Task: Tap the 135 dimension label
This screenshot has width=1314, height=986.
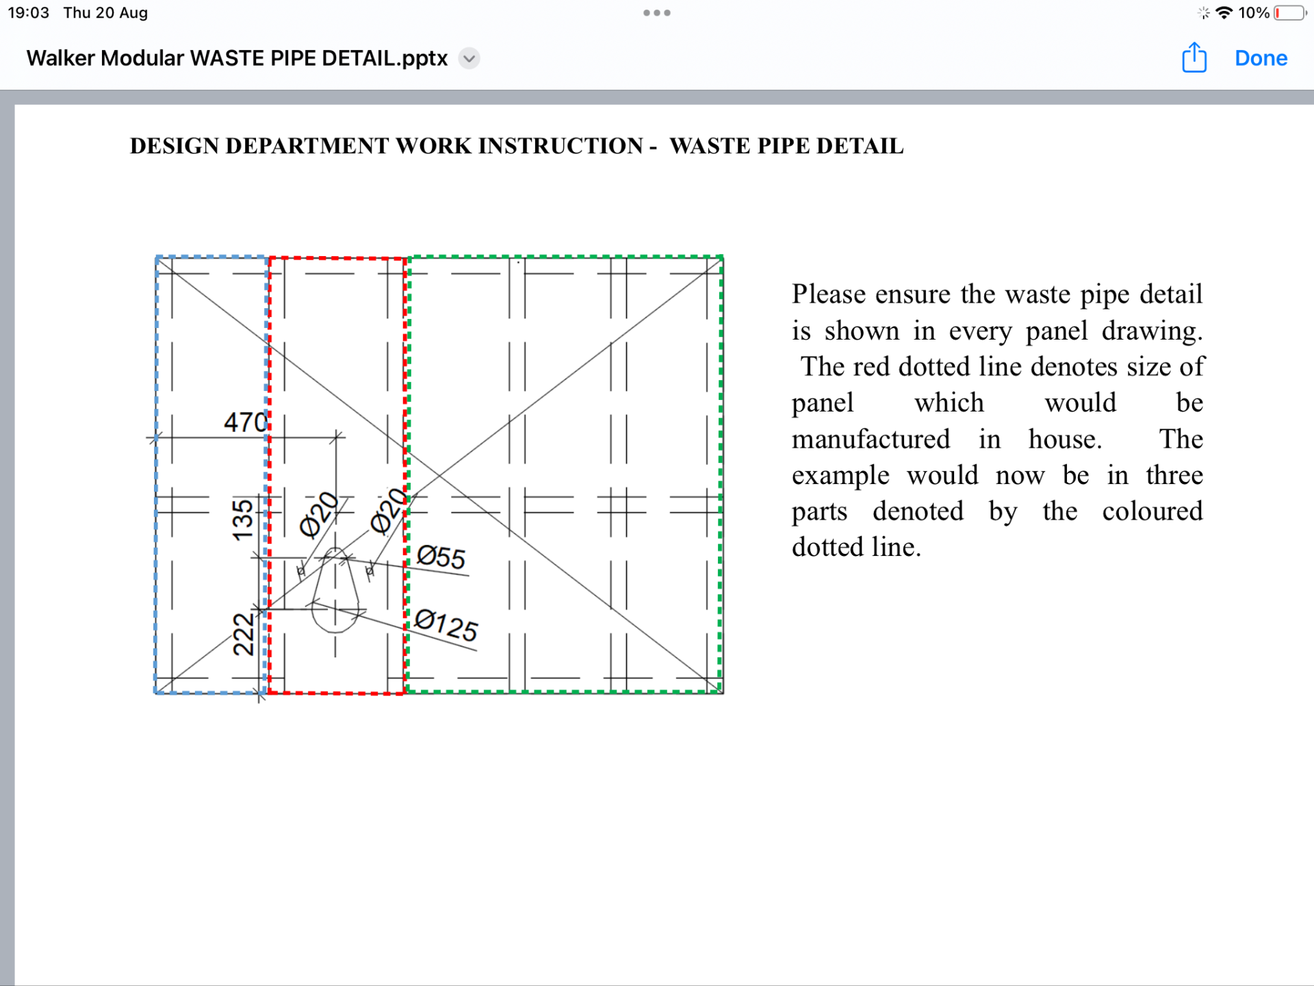Action: [242, 520]
